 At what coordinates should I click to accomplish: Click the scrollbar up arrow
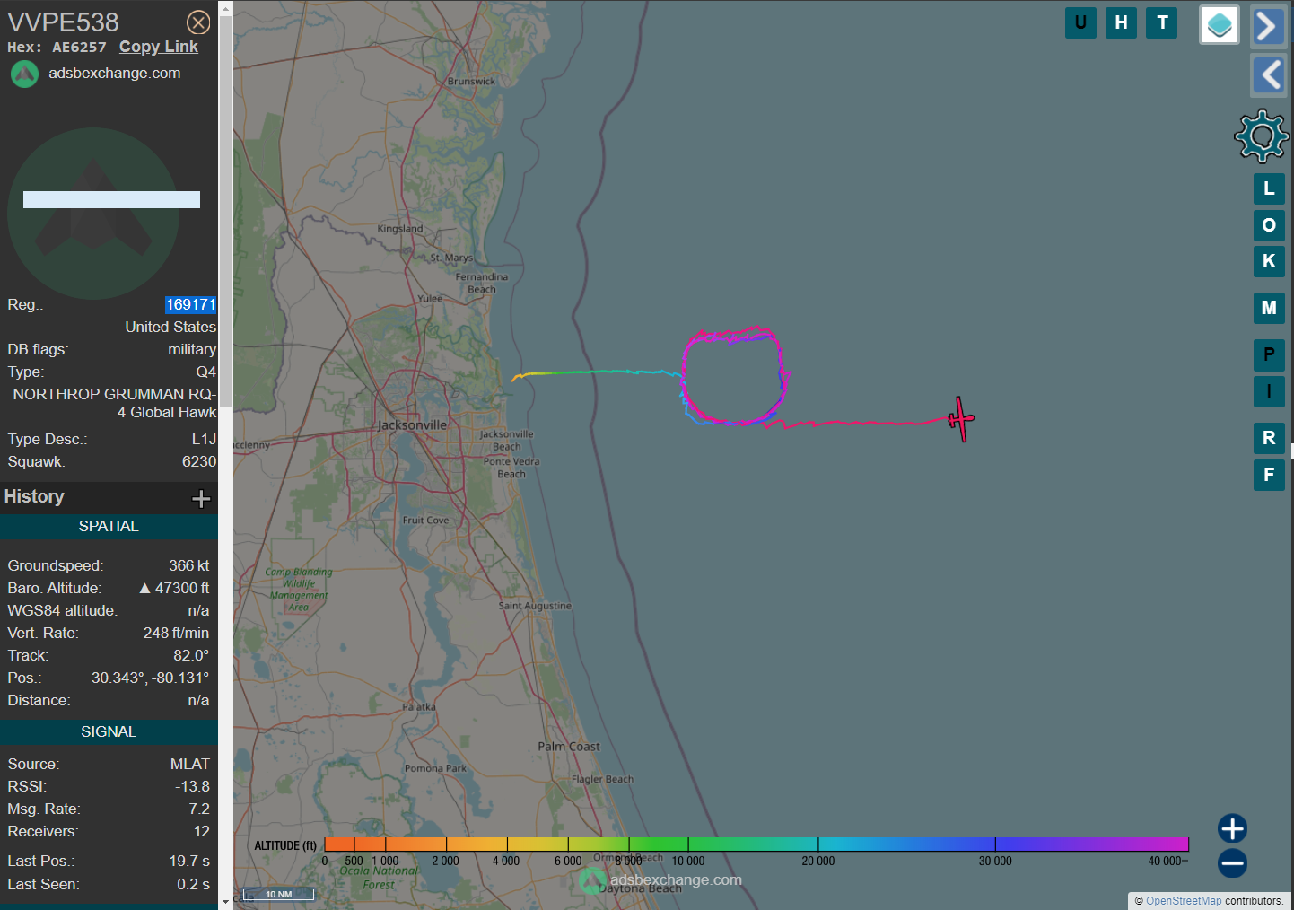tap(225, 8)
